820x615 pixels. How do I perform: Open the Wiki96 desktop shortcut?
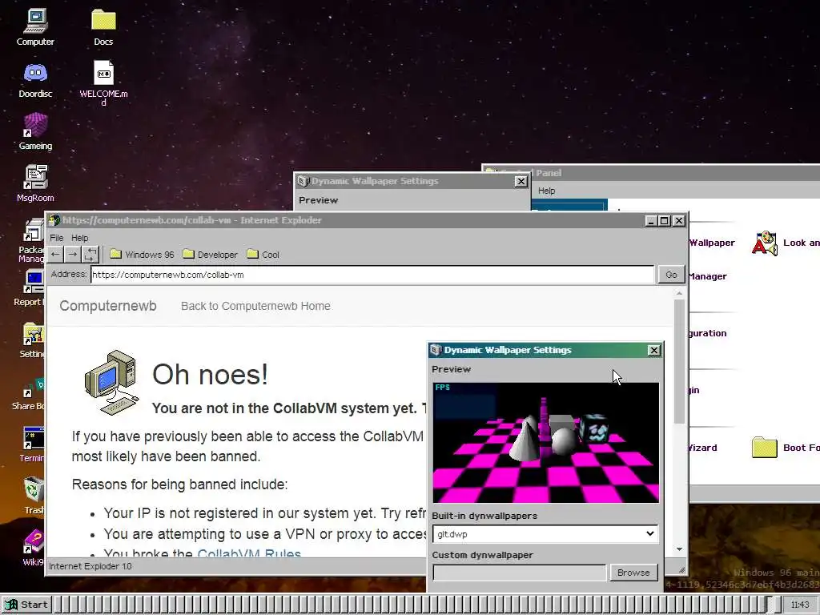coord(34,548)
